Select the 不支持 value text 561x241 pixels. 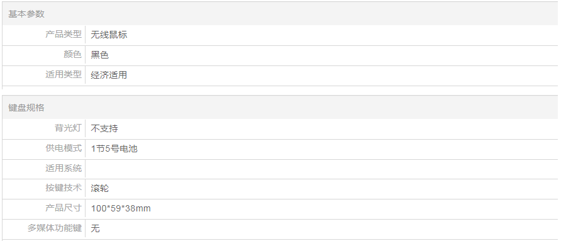pos(104,128)
